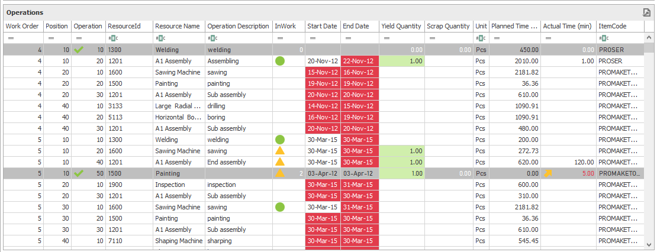
Task: Click the orange warning triangle on End assembly row
Action: pyautogui.click(x=280, y=162)
